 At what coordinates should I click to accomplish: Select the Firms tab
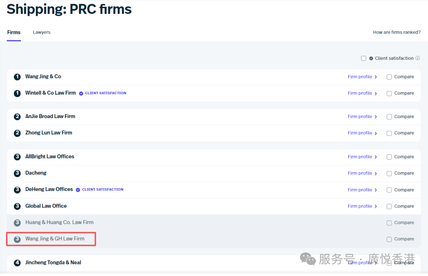tap(14, 32)
